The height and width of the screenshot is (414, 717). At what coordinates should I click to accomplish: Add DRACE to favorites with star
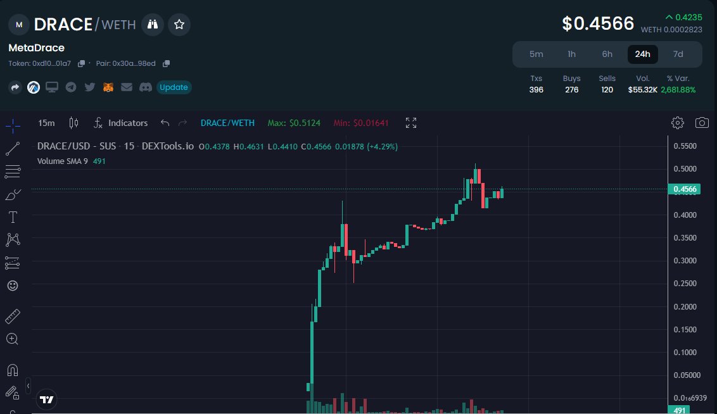(179, 25)
